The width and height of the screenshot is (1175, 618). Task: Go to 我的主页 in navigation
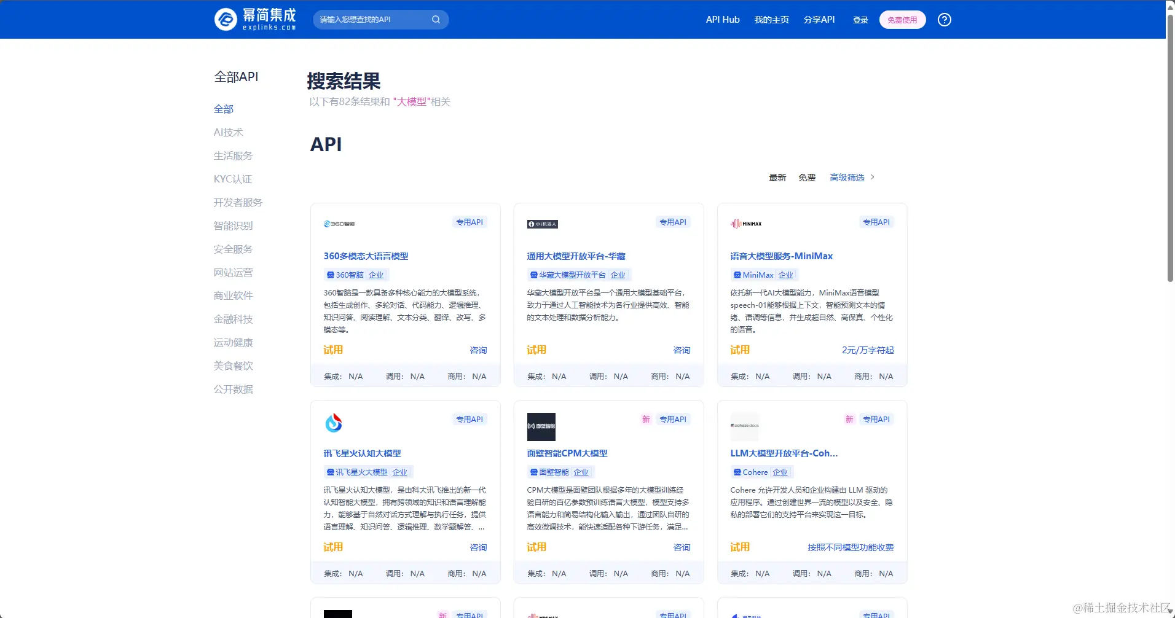point(772,20)
